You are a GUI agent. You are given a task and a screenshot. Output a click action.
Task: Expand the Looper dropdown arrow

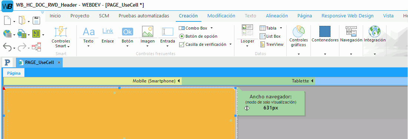tap(247, 47)
